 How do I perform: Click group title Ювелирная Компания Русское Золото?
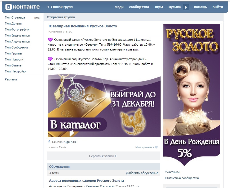[83, 26]
